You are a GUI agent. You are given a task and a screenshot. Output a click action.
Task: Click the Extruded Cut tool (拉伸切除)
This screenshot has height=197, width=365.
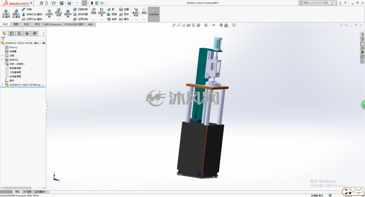click(x=49, y=14)
